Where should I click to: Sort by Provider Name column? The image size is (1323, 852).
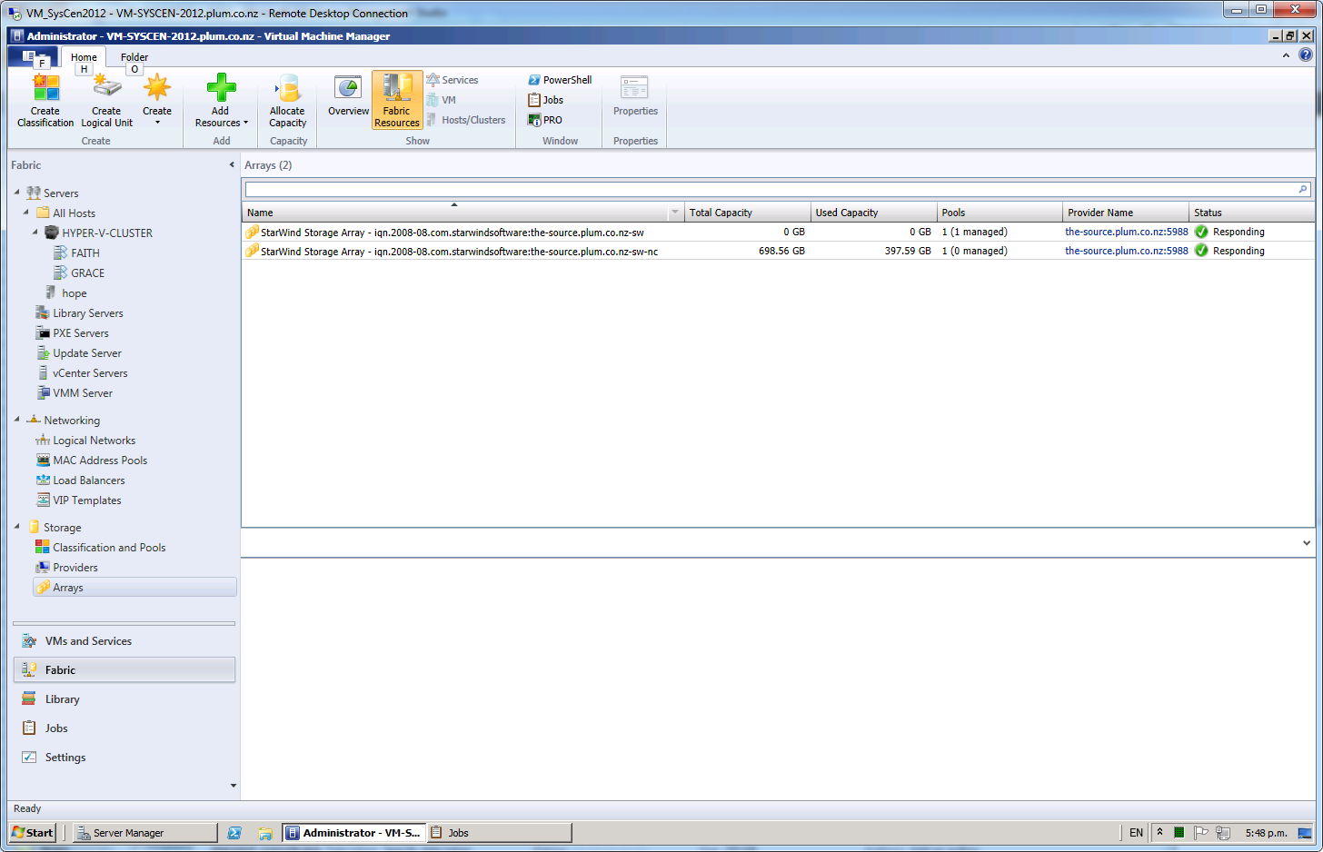1126,213
